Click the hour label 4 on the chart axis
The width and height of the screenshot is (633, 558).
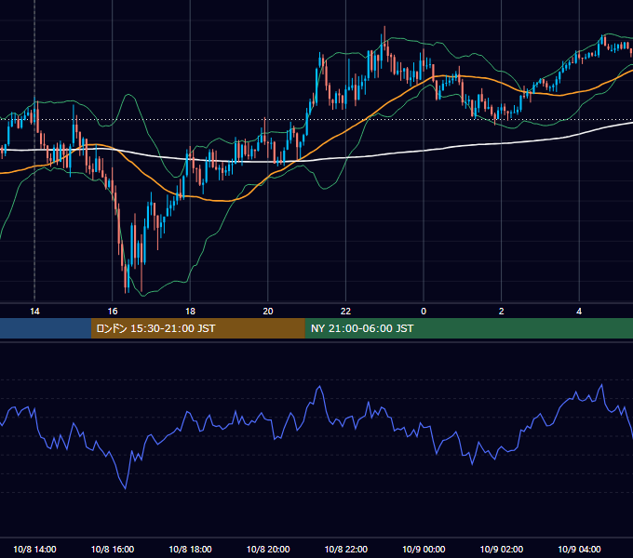point(579,312)
